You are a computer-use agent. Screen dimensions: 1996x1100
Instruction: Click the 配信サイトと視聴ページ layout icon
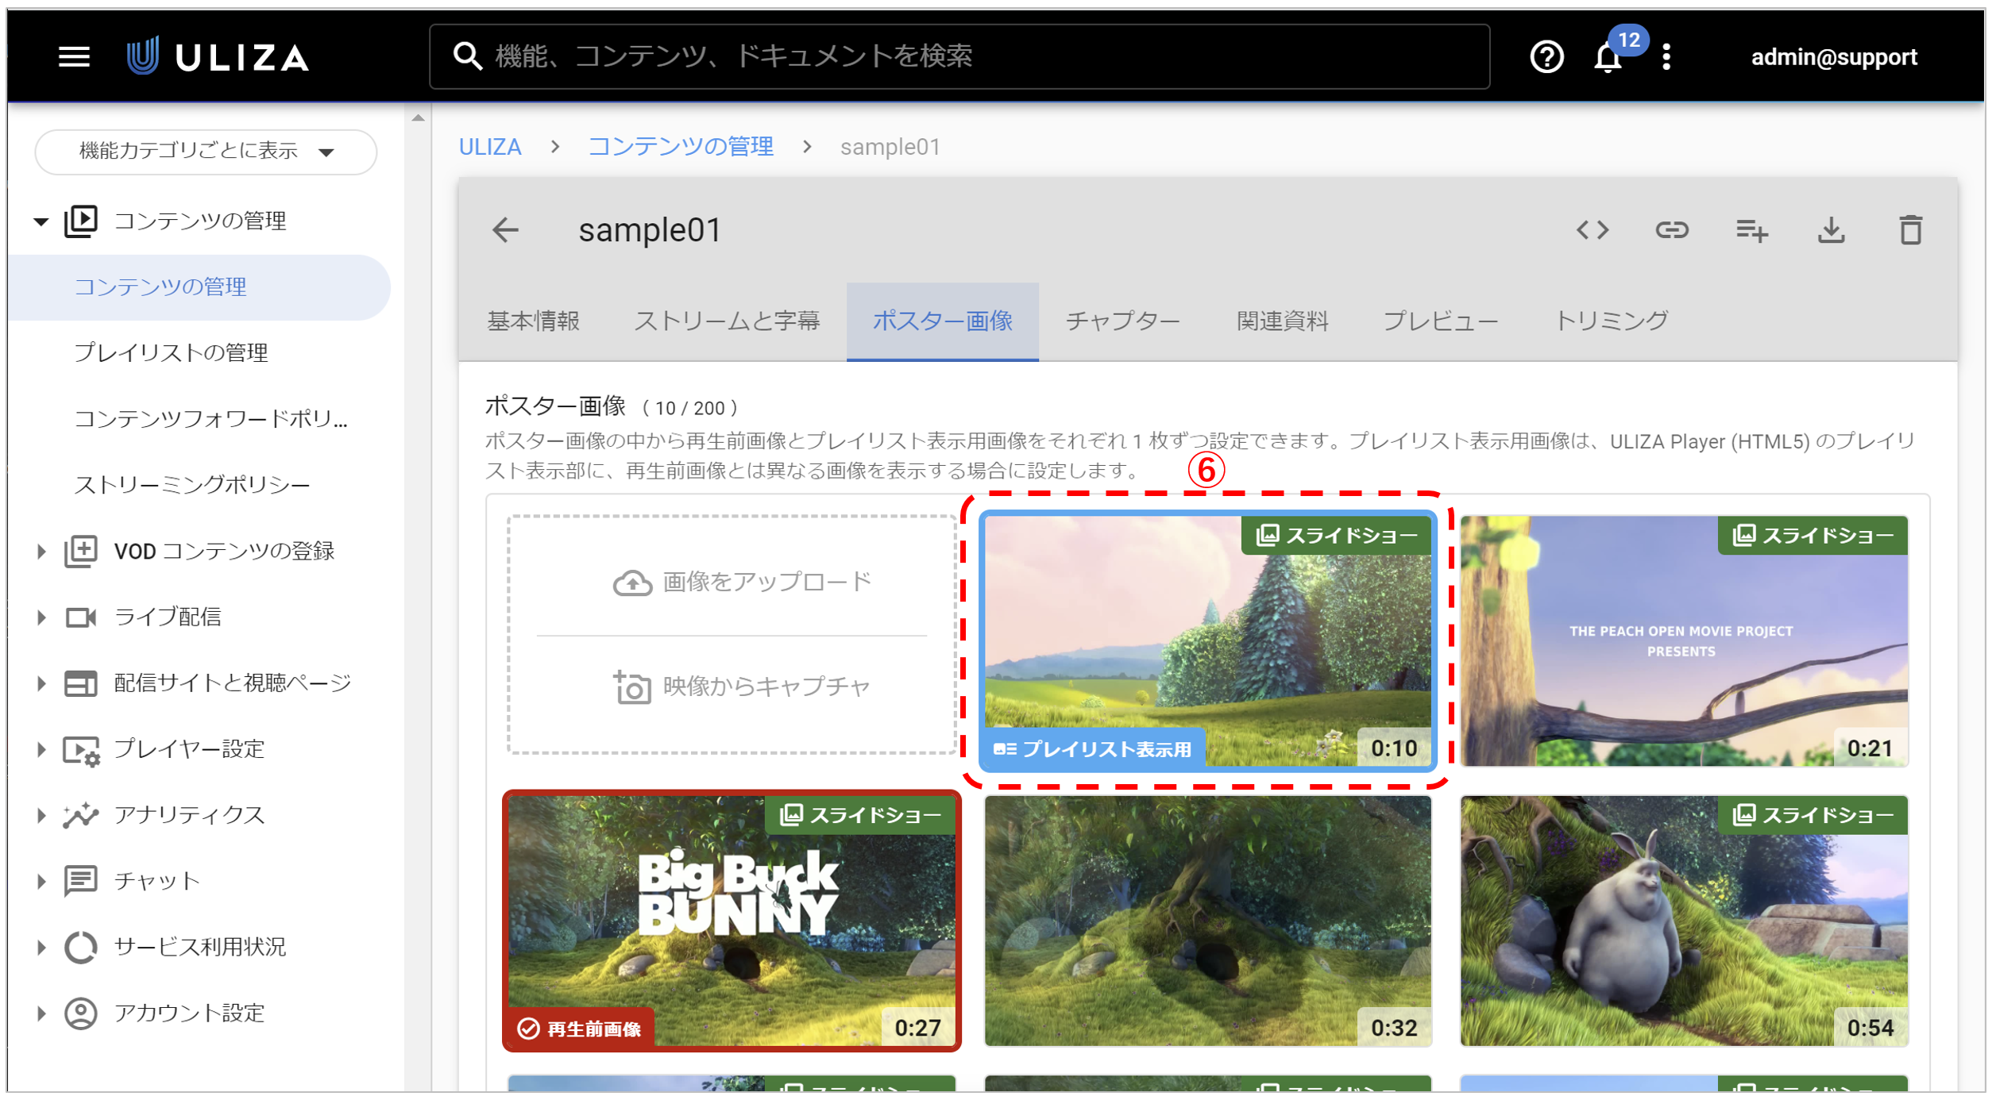(x=81, y=683)
